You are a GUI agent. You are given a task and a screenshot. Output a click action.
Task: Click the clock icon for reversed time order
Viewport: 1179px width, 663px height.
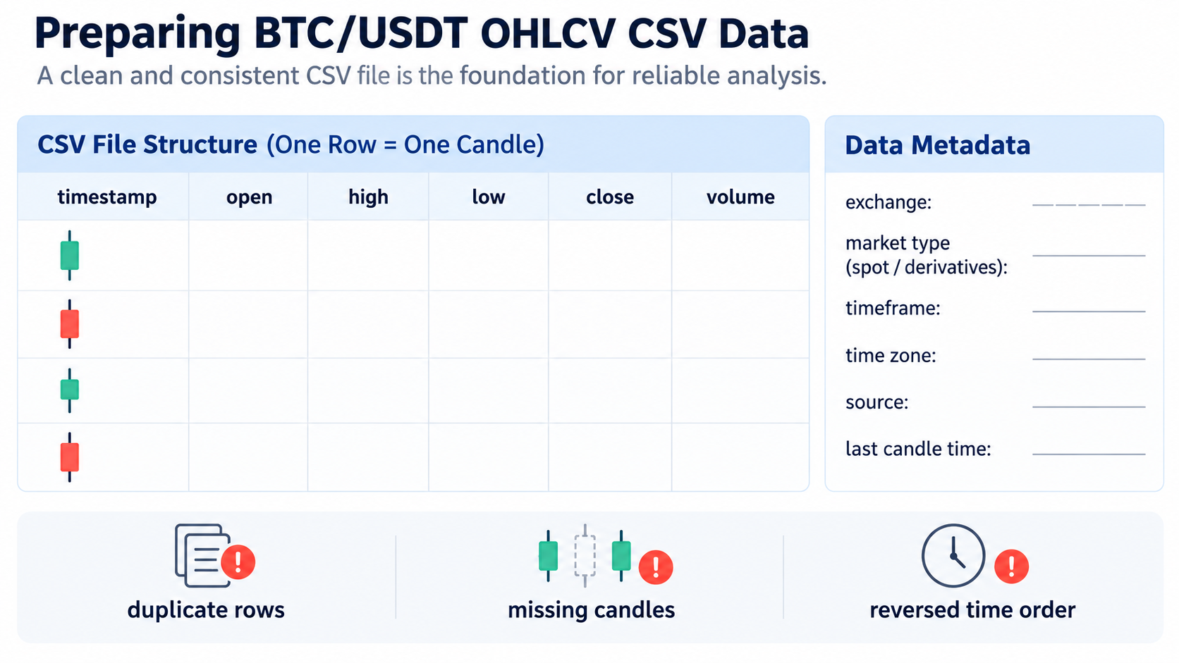[953, 555]
